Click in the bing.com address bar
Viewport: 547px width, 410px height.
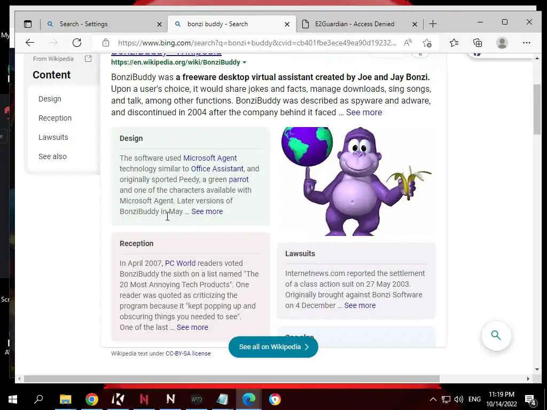[x=257, y=43]
